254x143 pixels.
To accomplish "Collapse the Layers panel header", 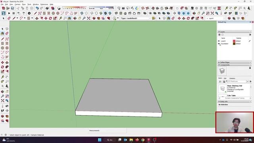I will click(x=235, y=32).
